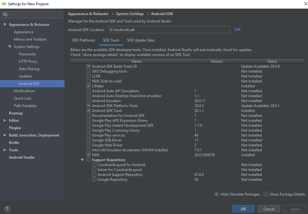Viewport: 308px width, 214px height.
Task: Click the Android SDK Location path field
Action: pyautogui.click(x=169, y=30)
